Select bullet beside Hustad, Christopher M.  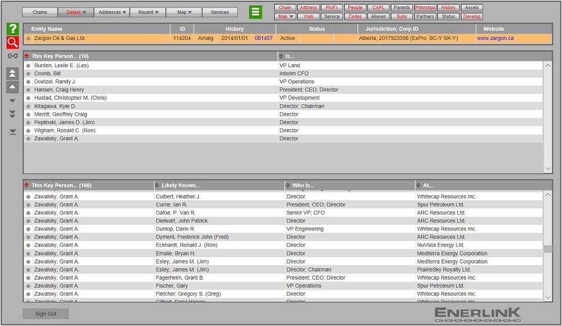coord(28,98)
